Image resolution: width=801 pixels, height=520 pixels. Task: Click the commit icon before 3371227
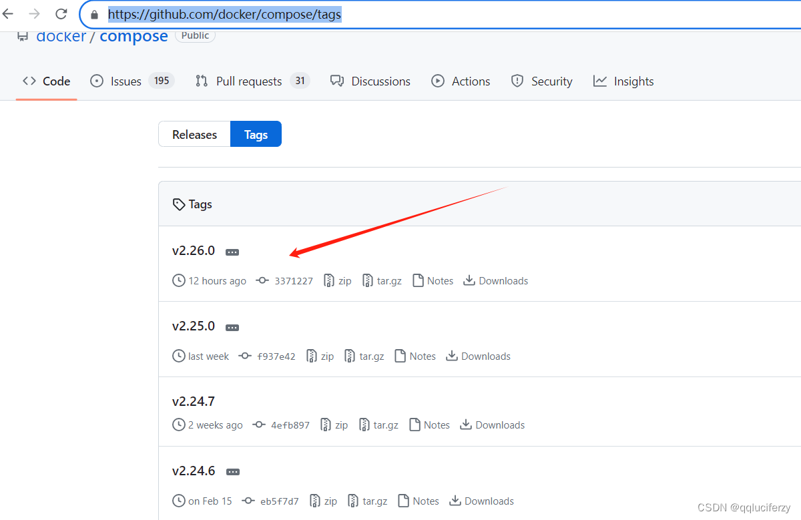pos(262,281)
